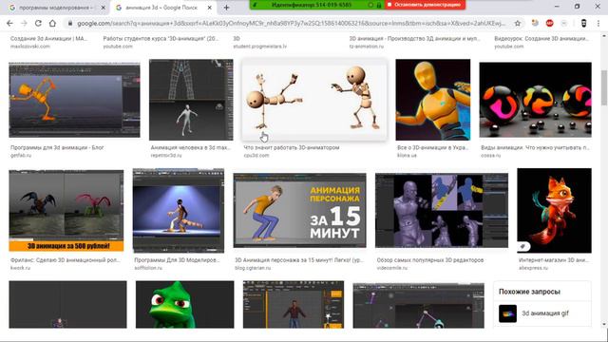608x342 pixels.
Task: Open 'Интернет-магазин 3D ани...' link
Action: [554, 260]
